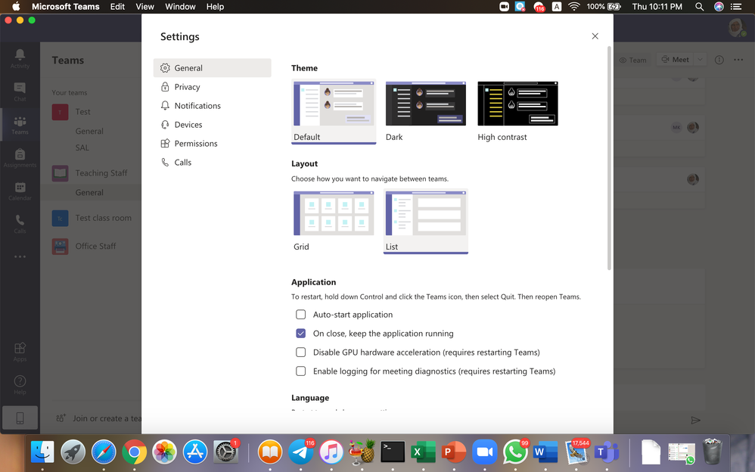The image size is (755, 472).
Task: Open the Help menu in menu bar
Action: pos(216,7)
